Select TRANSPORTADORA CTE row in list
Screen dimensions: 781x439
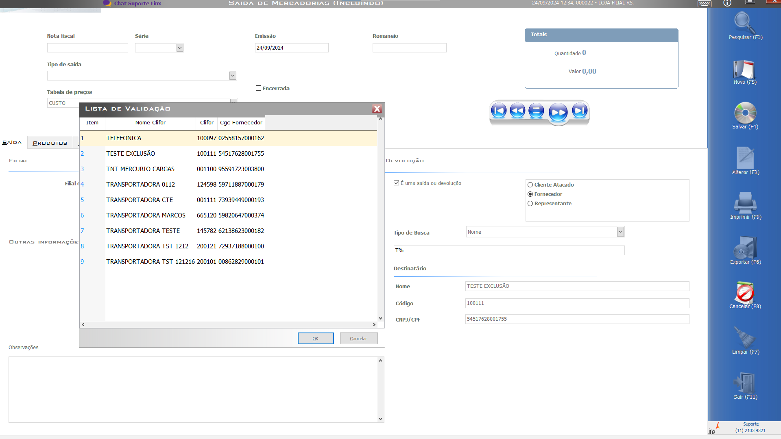tap(140, 200)
